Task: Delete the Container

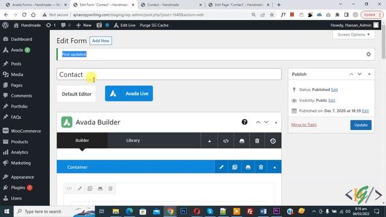Action: (261, 167)
